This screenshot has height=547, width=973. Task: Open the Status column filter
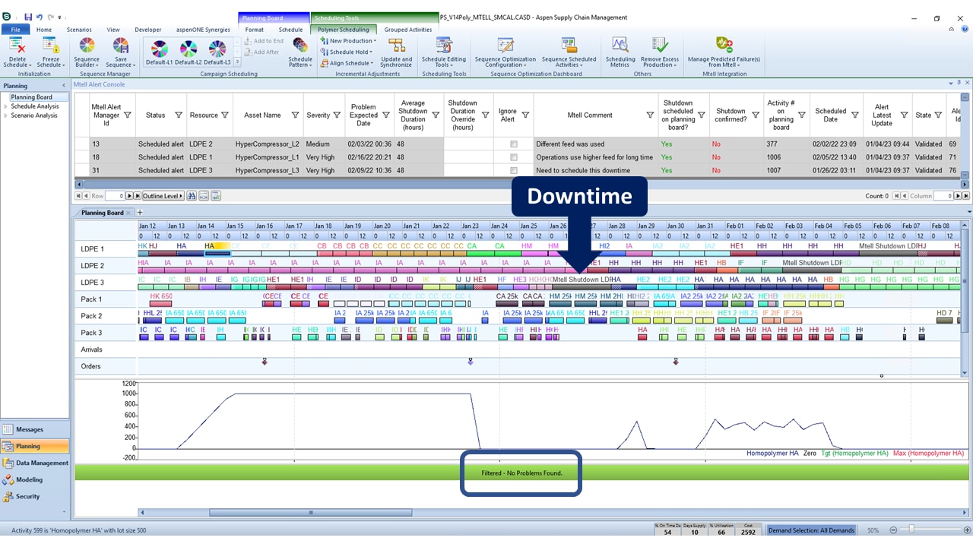179,115
